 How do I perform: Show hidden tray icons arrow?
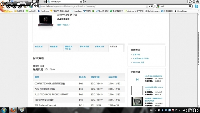[x=155, y=110]
